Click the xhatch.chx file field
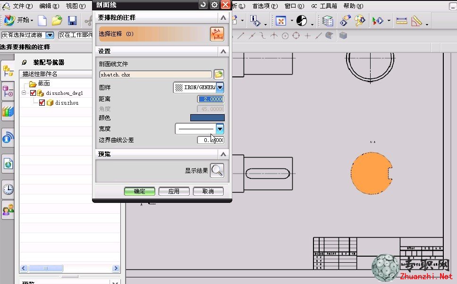The width and height of the screenshot is (457, 284). [156, 75]
